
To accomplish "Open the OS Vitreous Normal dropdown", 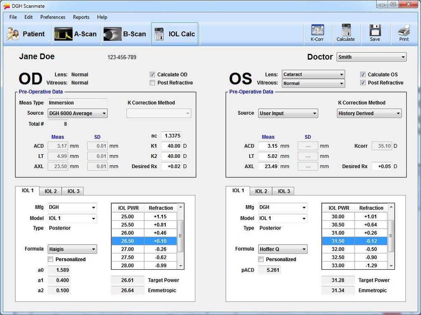I will pos(313,83).
